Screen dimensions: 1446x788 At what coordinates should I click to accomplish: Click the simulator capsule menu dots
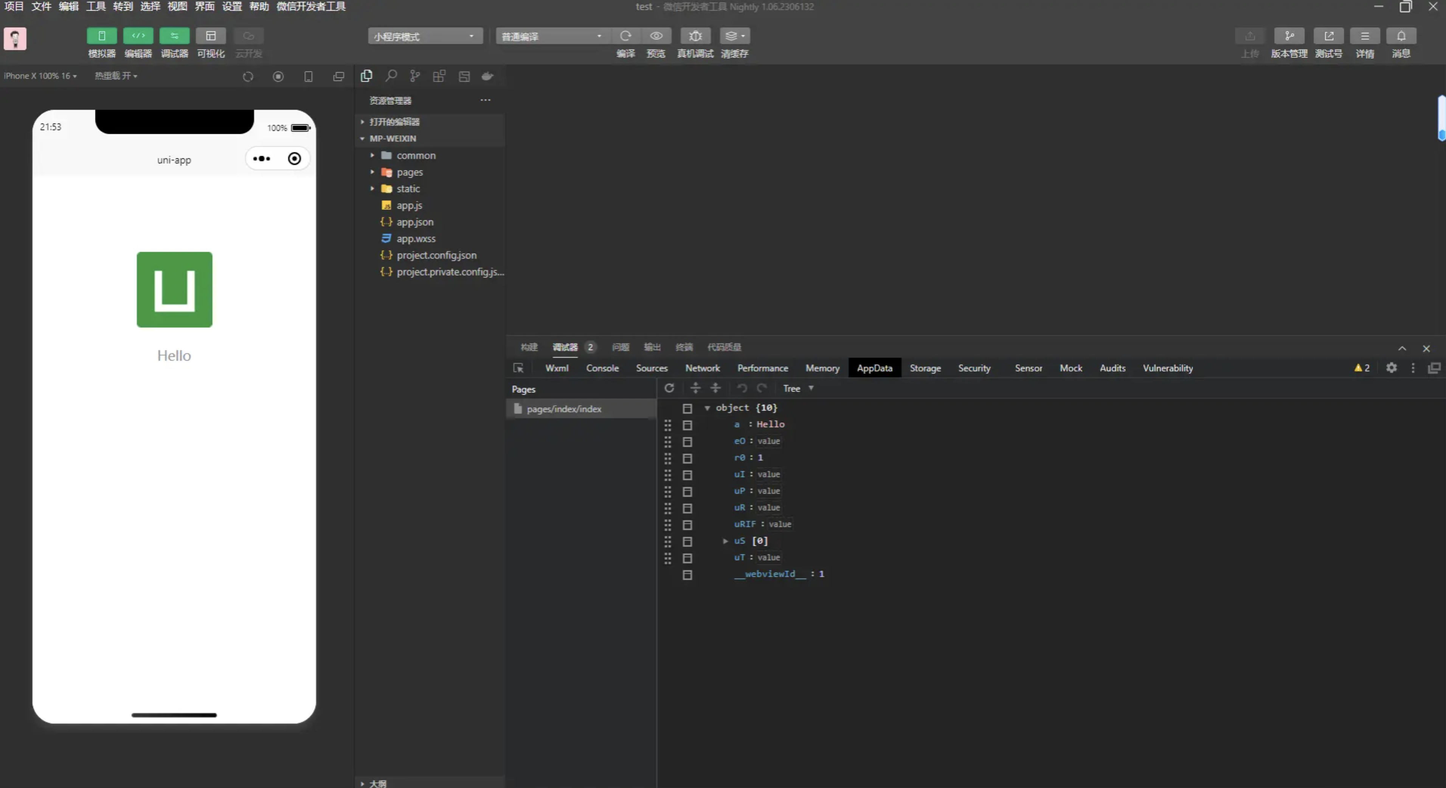(x=262, y=159)
